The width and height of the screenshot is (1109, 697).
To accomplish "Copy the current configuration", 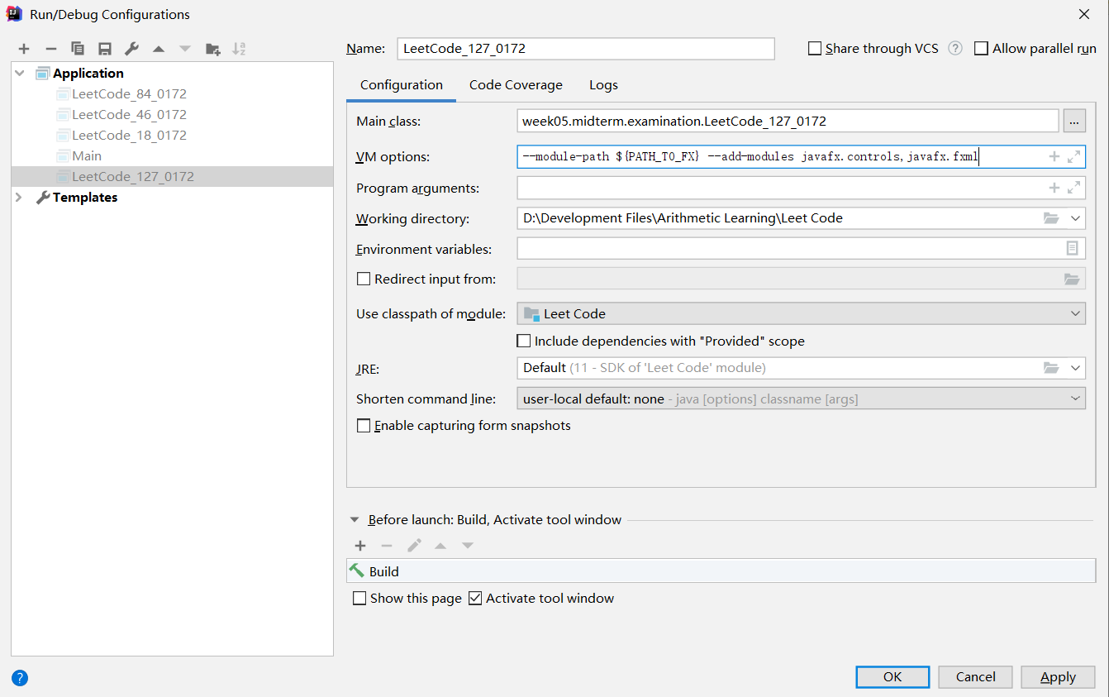I will (x=77, y=48).
